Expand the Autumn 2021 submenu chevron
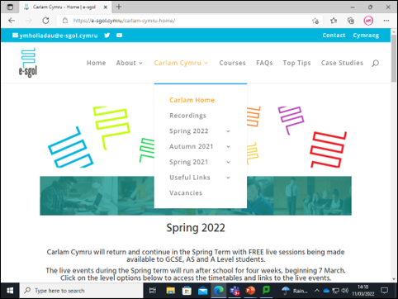The height and width of the screenshot is (299, 398). point(228,147)
